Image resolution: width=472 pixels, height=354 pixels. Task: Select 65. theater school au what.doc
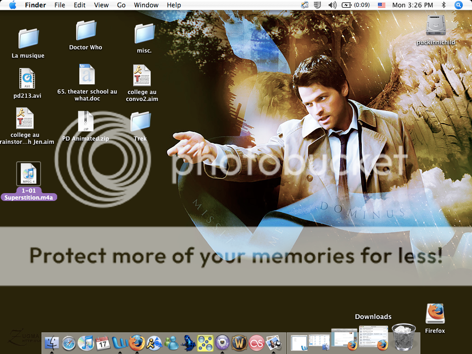(87, 82)
